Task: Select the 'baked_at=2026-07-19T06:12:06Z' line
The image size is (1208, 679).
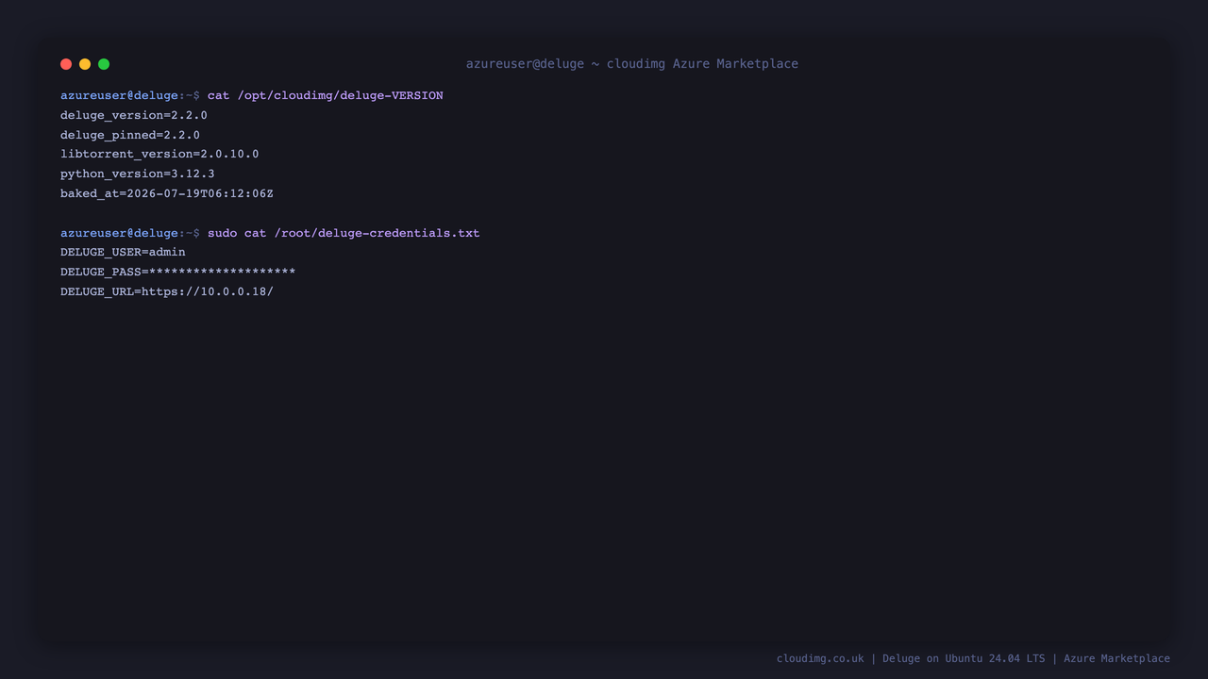Action: coord(167,193)
